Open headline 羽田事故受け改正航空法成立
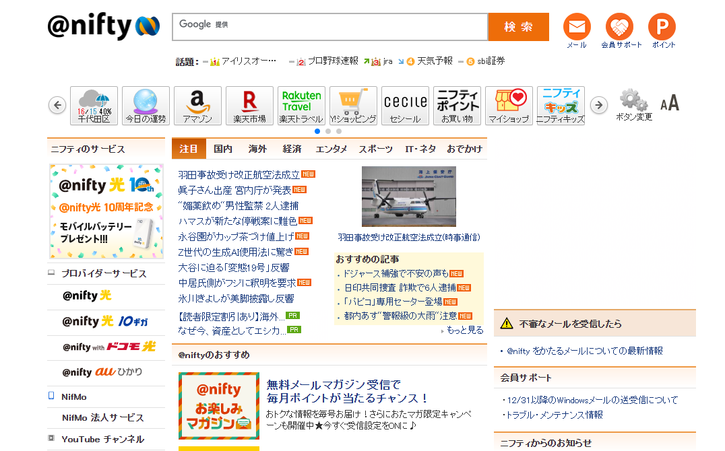The width and height of the screenshot is (725, 451). tap(239, 174)
